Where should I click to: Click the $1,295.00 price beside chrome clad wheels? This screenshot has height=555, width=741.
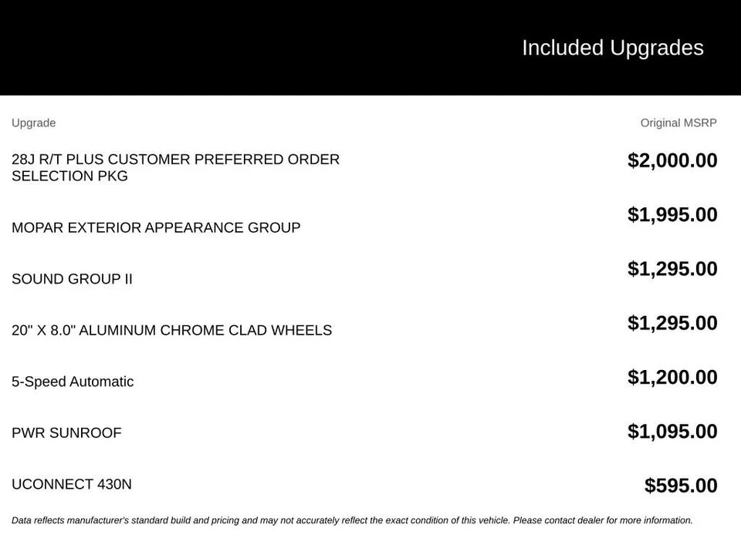pos(672,323)
